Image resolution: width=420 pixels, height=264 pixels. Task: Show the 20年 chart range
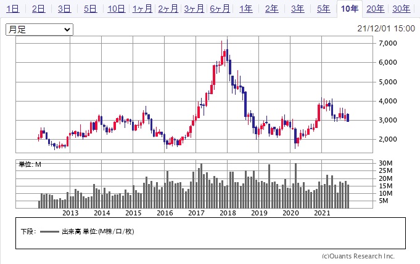[x=375, y=9]
